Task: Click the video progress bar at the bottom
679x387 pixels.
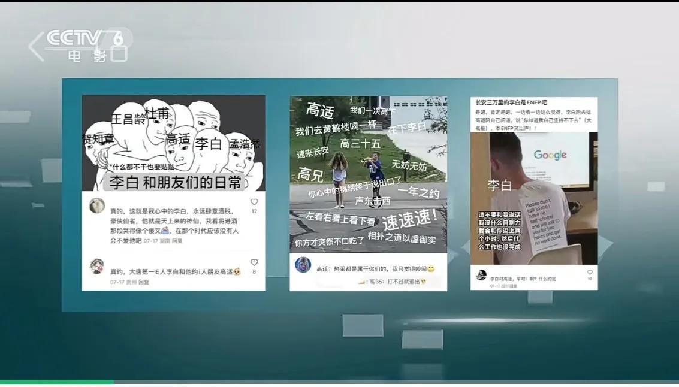Action: (x=339, y=382)
